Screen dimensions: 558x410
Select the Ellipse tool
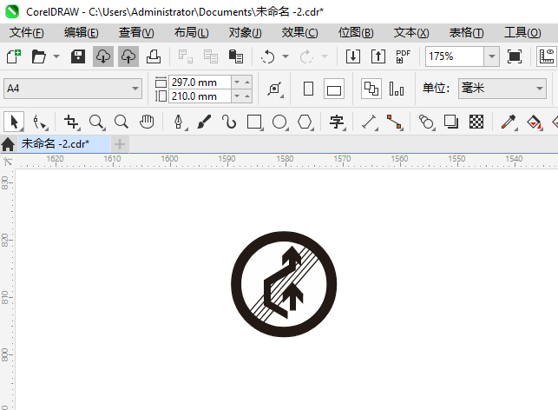point(279,122)
